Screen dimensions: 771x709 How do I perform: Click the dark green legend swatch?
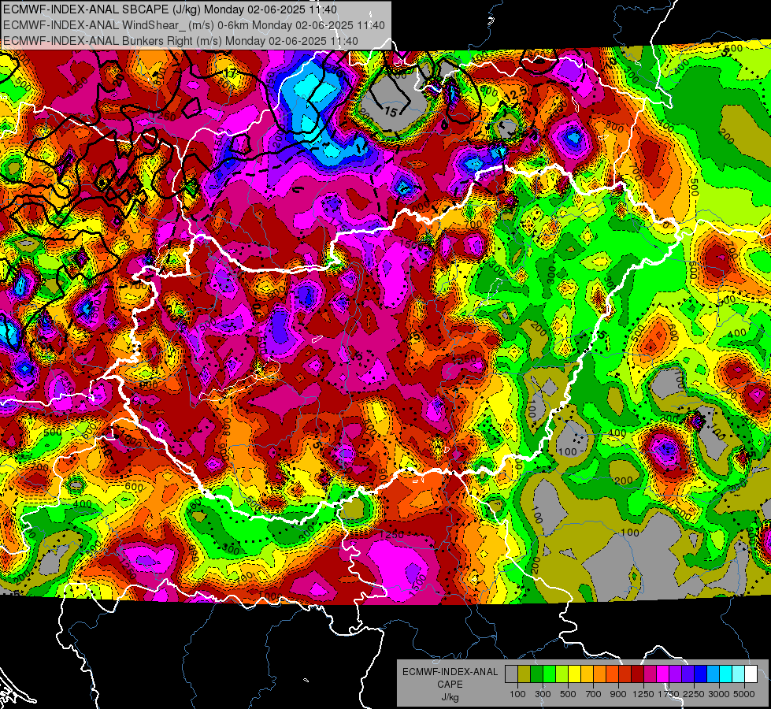click(536, 674)
